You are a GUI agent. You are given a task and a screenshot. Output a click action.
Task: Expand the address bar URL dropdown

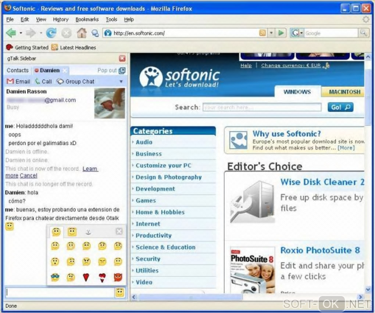(271, 33)
